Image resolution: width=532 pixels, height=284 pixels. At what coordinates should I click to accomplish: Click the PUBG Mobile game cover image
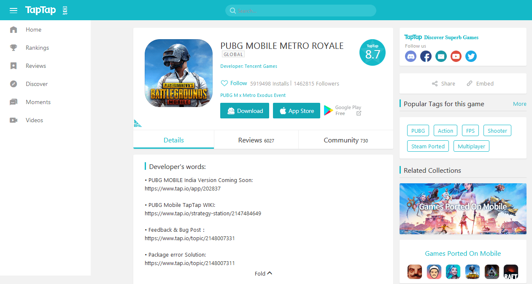point(178,73)
